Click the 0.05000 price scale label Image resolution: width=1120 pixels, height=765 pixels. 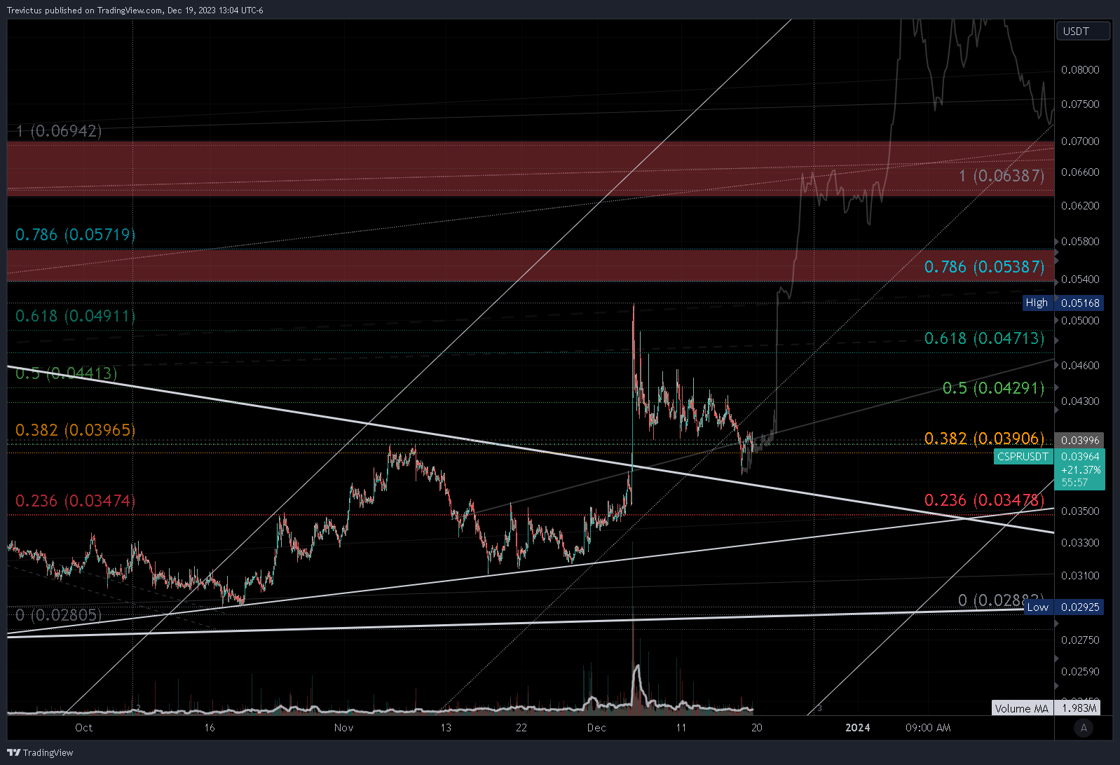click(1080, 321)
